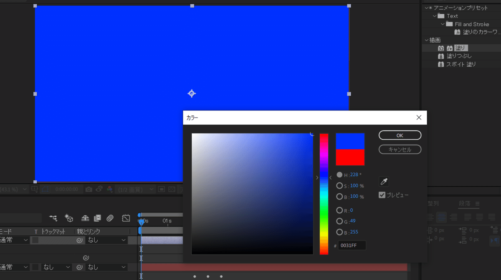Toggle the hide shy layers icon
The width and height of the screenshot is (501, 280).
85,217
